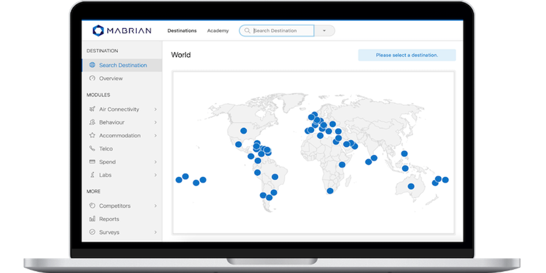Expand the Air Connectivity module

(x=156, y=109)
